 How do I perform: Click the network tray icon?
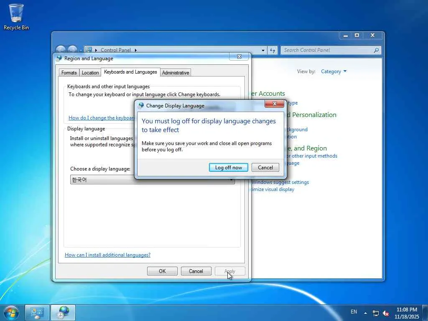pos(376,313)
